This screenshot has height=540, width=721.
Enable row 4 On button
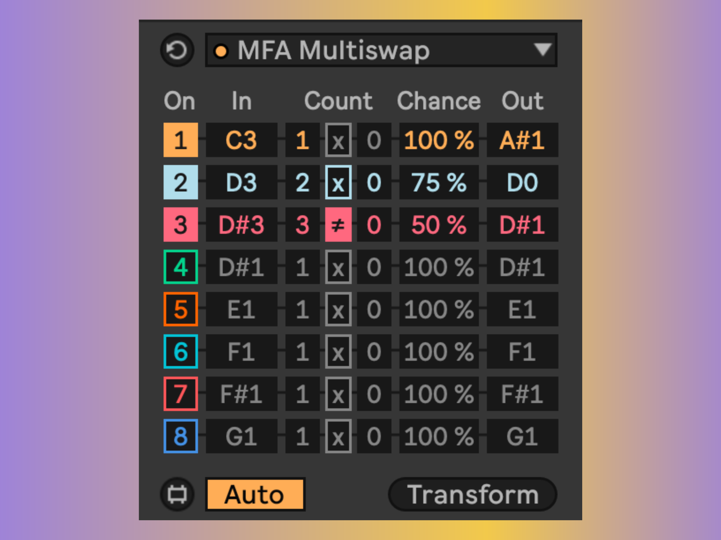tap(181, 267)
